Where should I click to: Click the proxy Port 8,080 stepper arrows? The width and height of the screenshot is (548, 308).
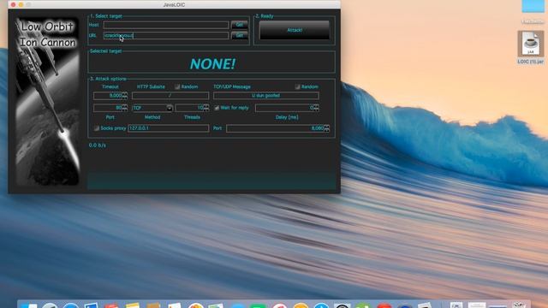pos(326,128)
